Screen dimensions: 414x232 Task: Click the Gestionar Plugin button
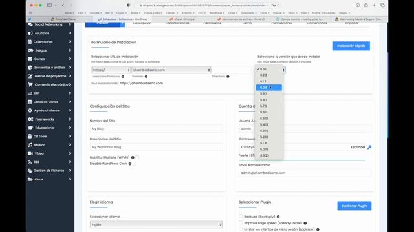[x=354, y=206]
